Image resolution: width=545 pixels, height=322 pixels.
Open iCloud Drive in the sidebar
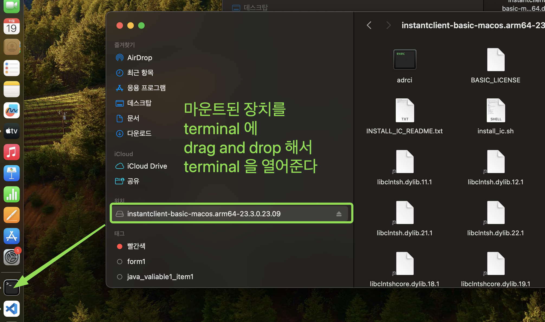[147, 166]
